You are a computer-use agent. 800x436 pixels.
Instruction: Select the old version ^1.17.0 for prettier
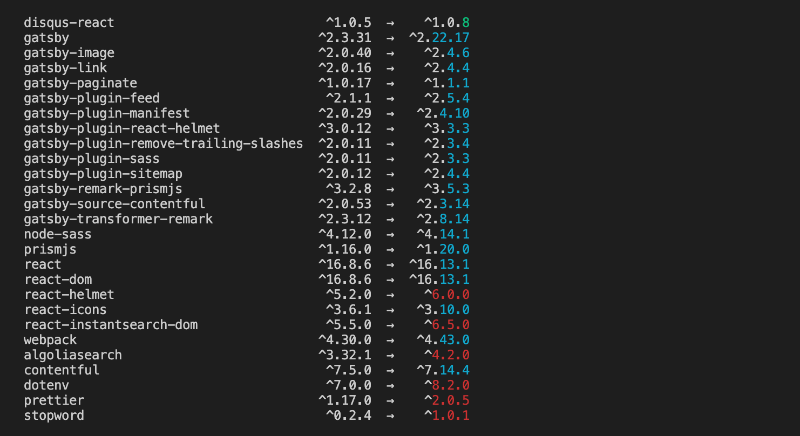coord(345,400)
